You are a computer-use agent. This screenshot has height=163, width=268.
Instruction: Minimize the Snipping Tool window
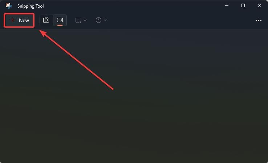pyautogui.click(x=227, y=5)
